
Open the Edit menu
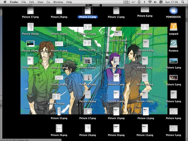click(32, 2)
